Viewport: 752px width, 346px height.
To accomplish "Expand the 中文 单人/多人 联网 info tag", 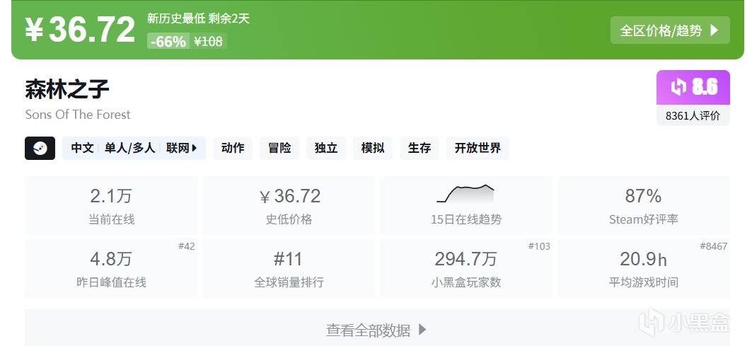I will click(134, 149).
